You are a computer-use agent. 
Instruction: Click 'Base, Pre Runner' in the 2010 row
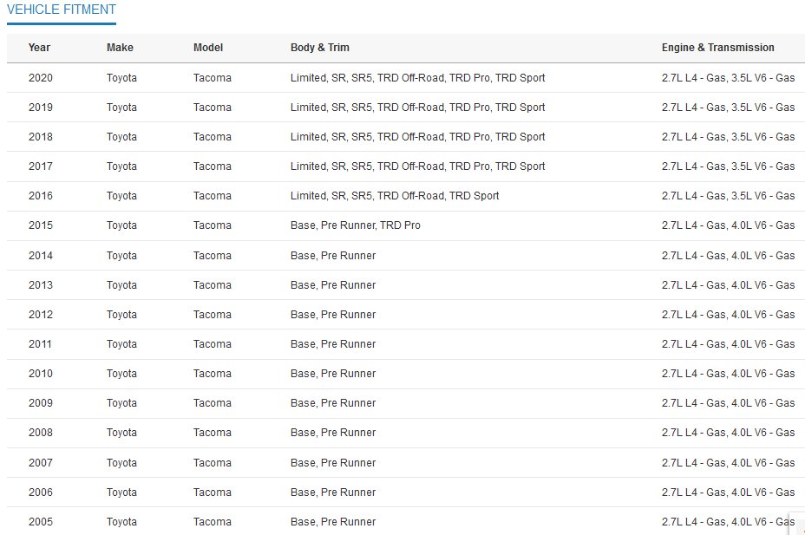[333, 374]
